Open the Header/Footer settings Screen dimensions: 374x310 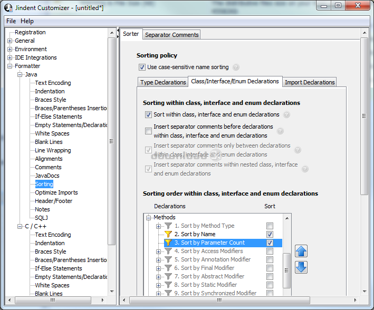54,201
